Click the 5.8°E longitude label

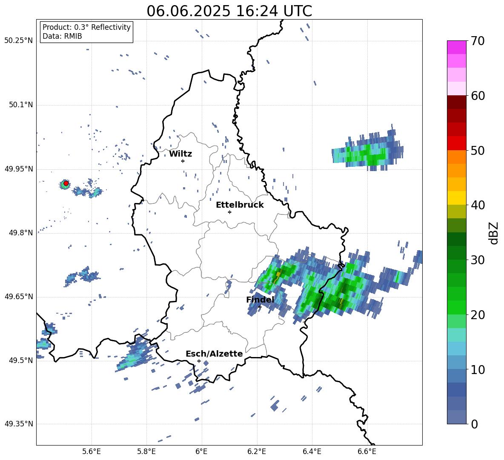(146, 451)
